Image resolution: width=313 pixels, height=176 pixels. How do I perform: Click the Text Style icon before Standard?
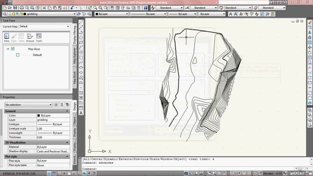pyautogui.click(x=153, y=8)
